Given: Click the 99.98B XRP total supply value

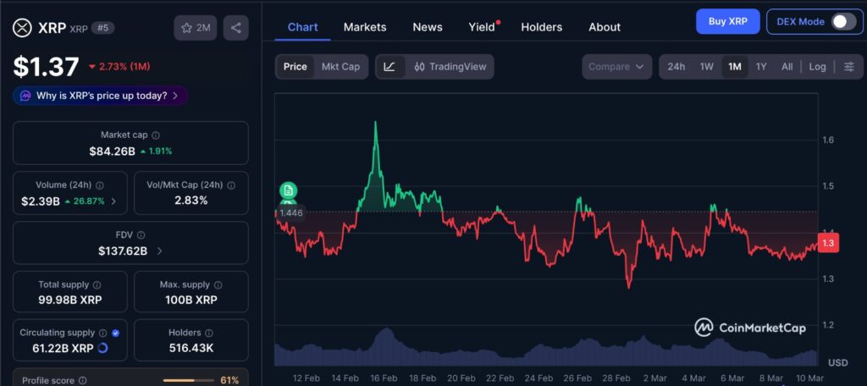Looking at the screenshot, I should tap(70, 301).
